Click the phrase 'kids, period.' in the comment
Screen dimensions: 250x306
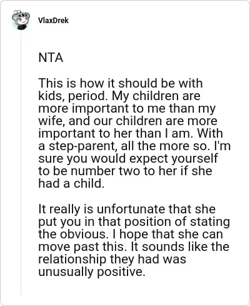74,96
